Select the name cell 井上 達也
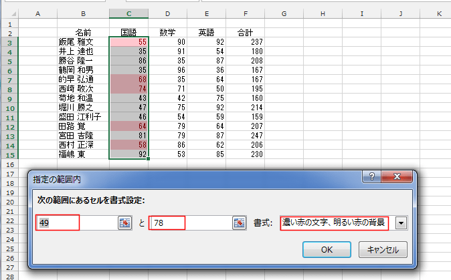451x280 pixels. (x=83, y=51)
